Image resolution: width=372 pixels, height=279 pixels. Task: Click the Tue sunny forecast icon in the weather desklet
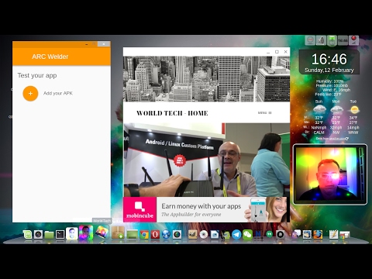click(354, 110)
